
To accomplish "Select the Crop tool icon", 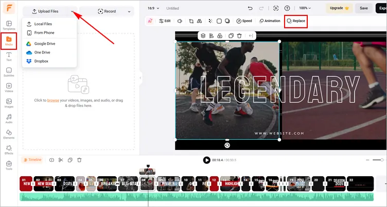I will click(x=191, y=21).
